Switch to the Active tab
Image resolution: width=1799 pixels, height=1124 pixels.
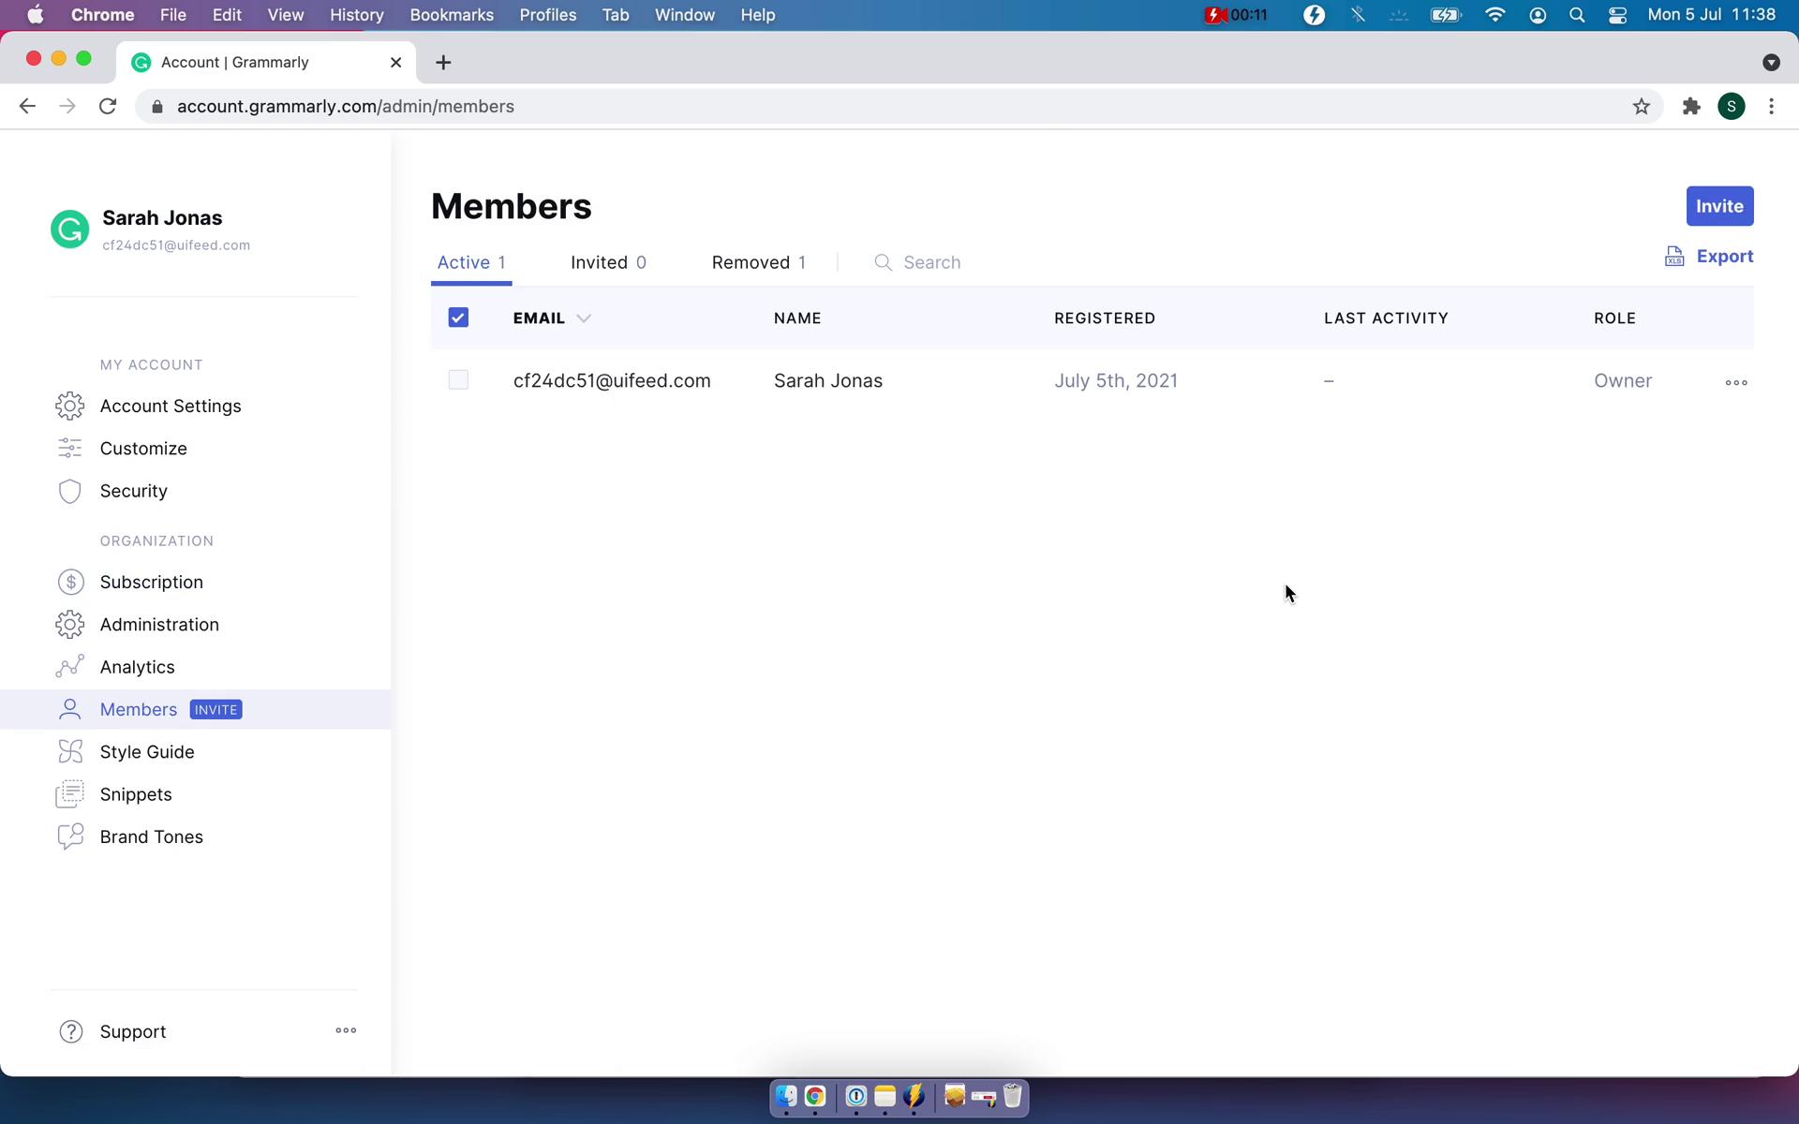tap(471, 262)
